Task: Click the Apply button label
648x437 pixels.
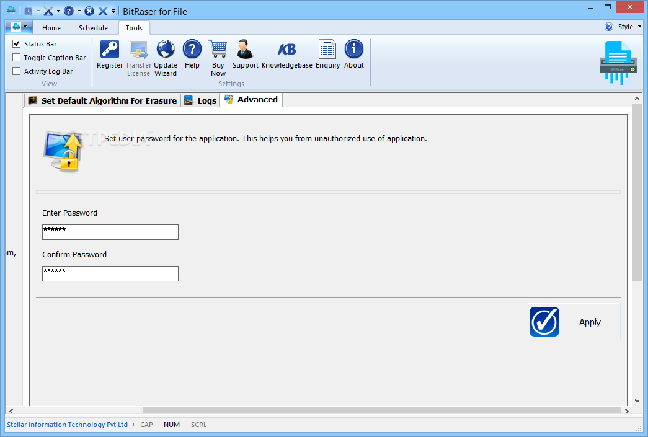Action: click(x=590, y=322)
